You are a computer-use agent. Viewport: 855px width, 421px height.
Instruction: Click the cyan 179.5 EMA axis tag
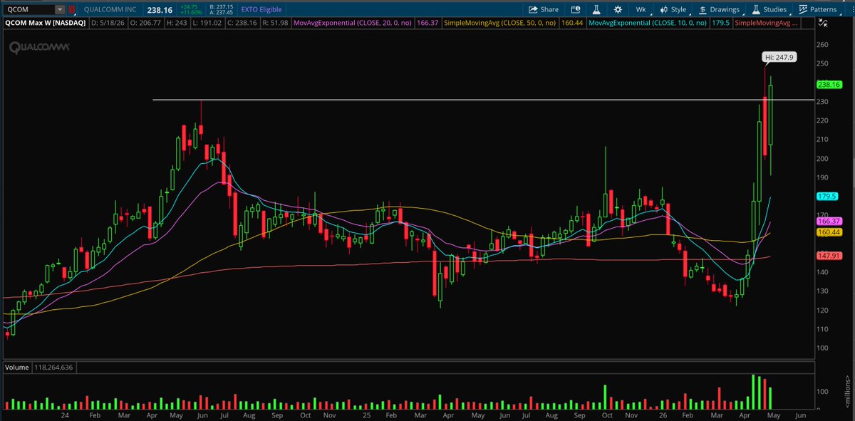826,196
